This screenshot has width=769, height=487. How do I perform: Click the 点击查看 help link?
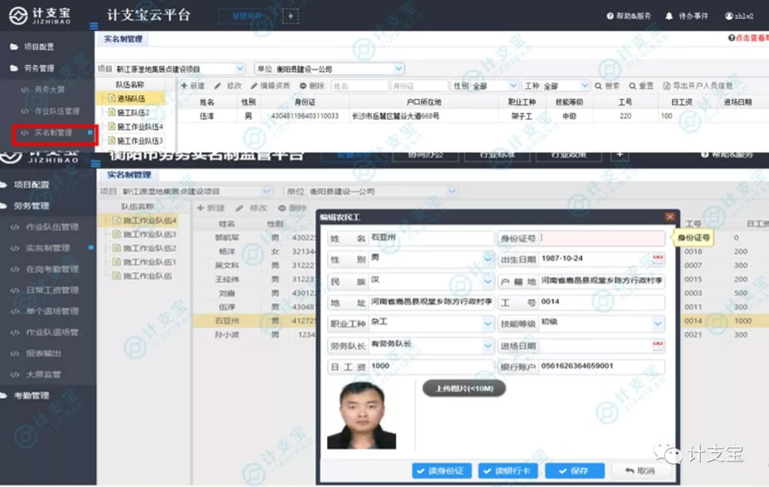pyautogui.click(x=748, y=38)
